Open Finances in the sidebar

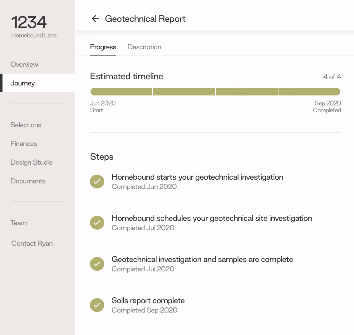pyautogui.click(x=24, y=144)
